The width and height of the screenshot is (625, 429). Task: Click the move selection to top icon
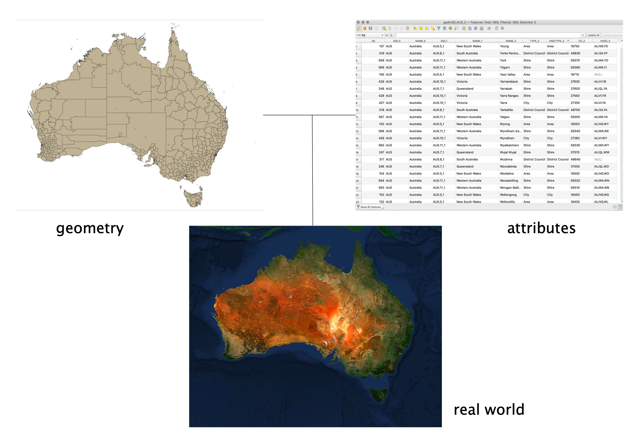pyautogui.click(x=445, y=28)
